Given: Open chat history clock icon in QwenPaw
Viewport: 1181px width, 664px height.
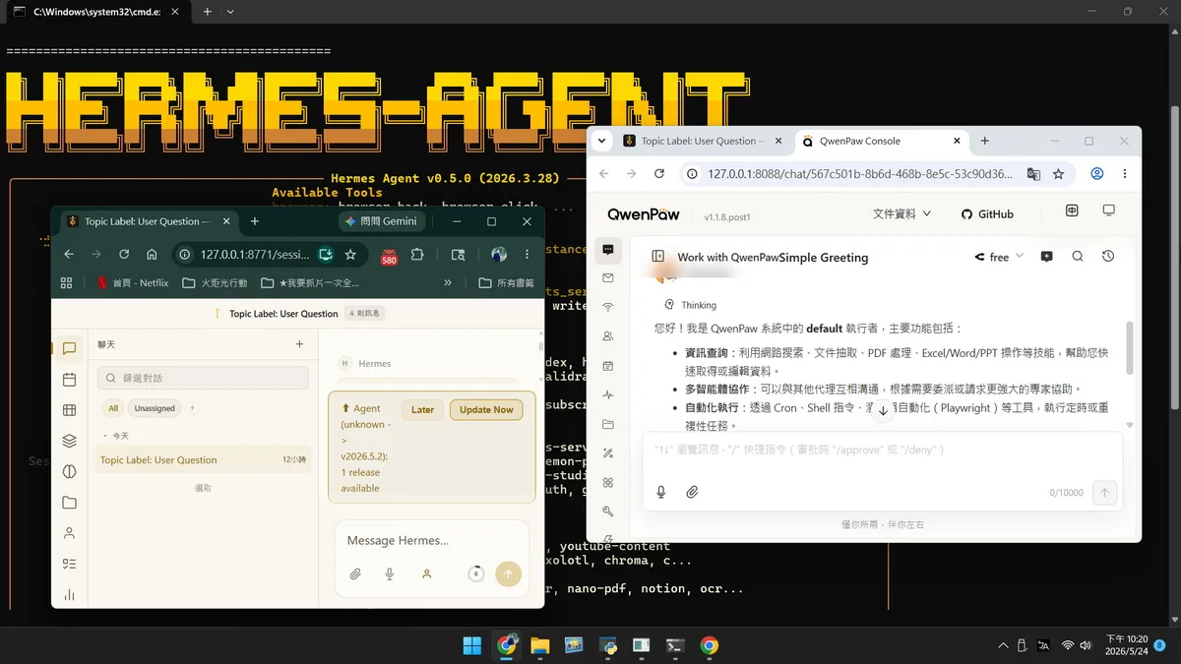Looking at the screenshot, I should pyautogui.click(x=1108, y=256).
